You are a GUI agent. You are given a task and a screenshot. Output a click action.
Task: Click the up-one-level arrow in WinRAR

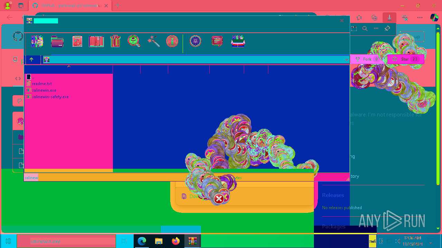pyautogui.click(x=31, y=60)
